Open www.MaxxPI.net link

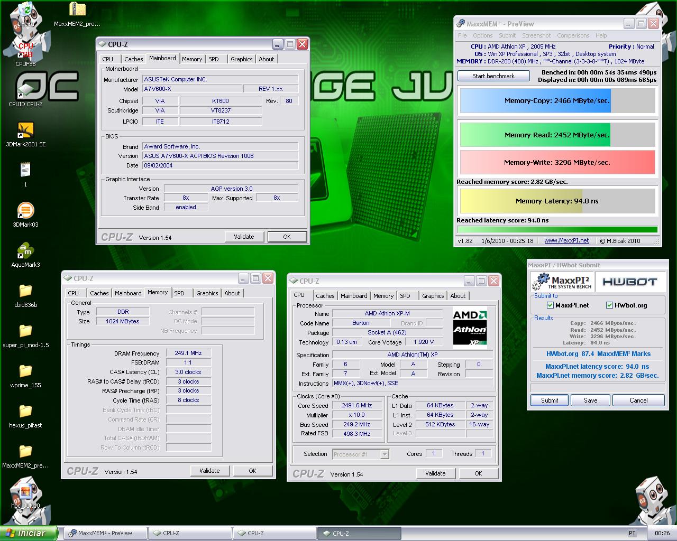click(566, 240)
